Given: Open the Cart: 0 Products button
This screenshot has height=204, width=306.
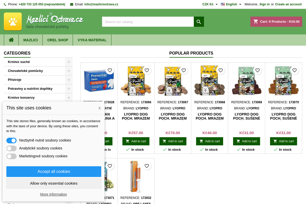Looking at the screenshot, I should click(x=276, y=22).
